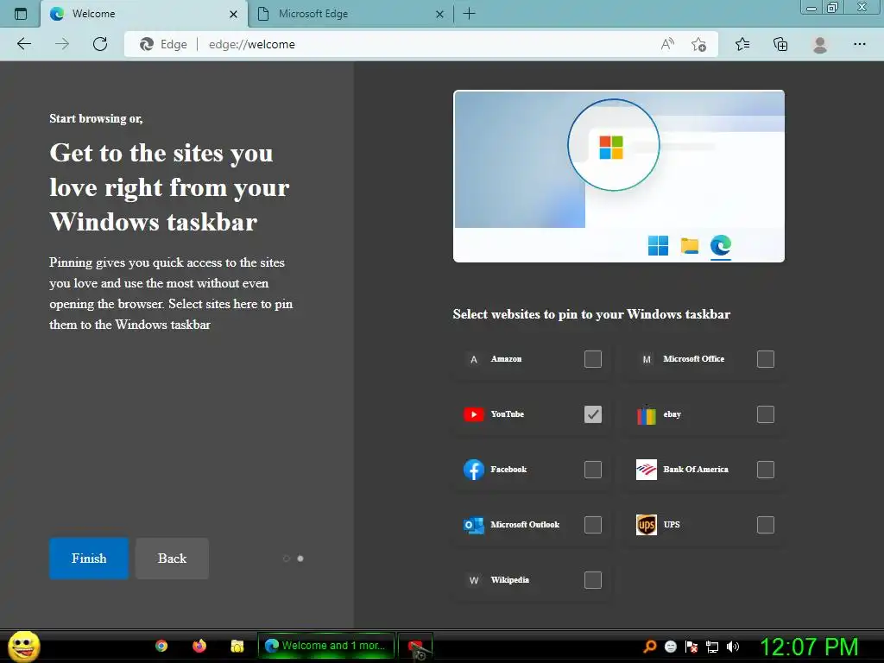Click the Microsoft Outlook logo icon

474,525
